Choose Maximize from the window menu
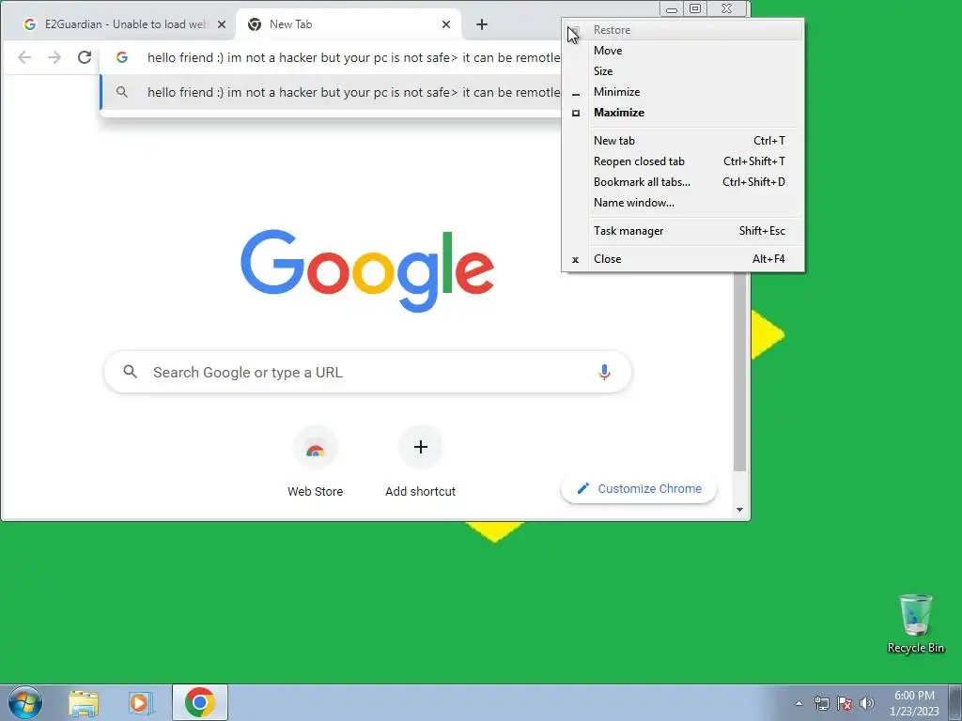The height and width of the screenshot is (721, 962). 682,113
